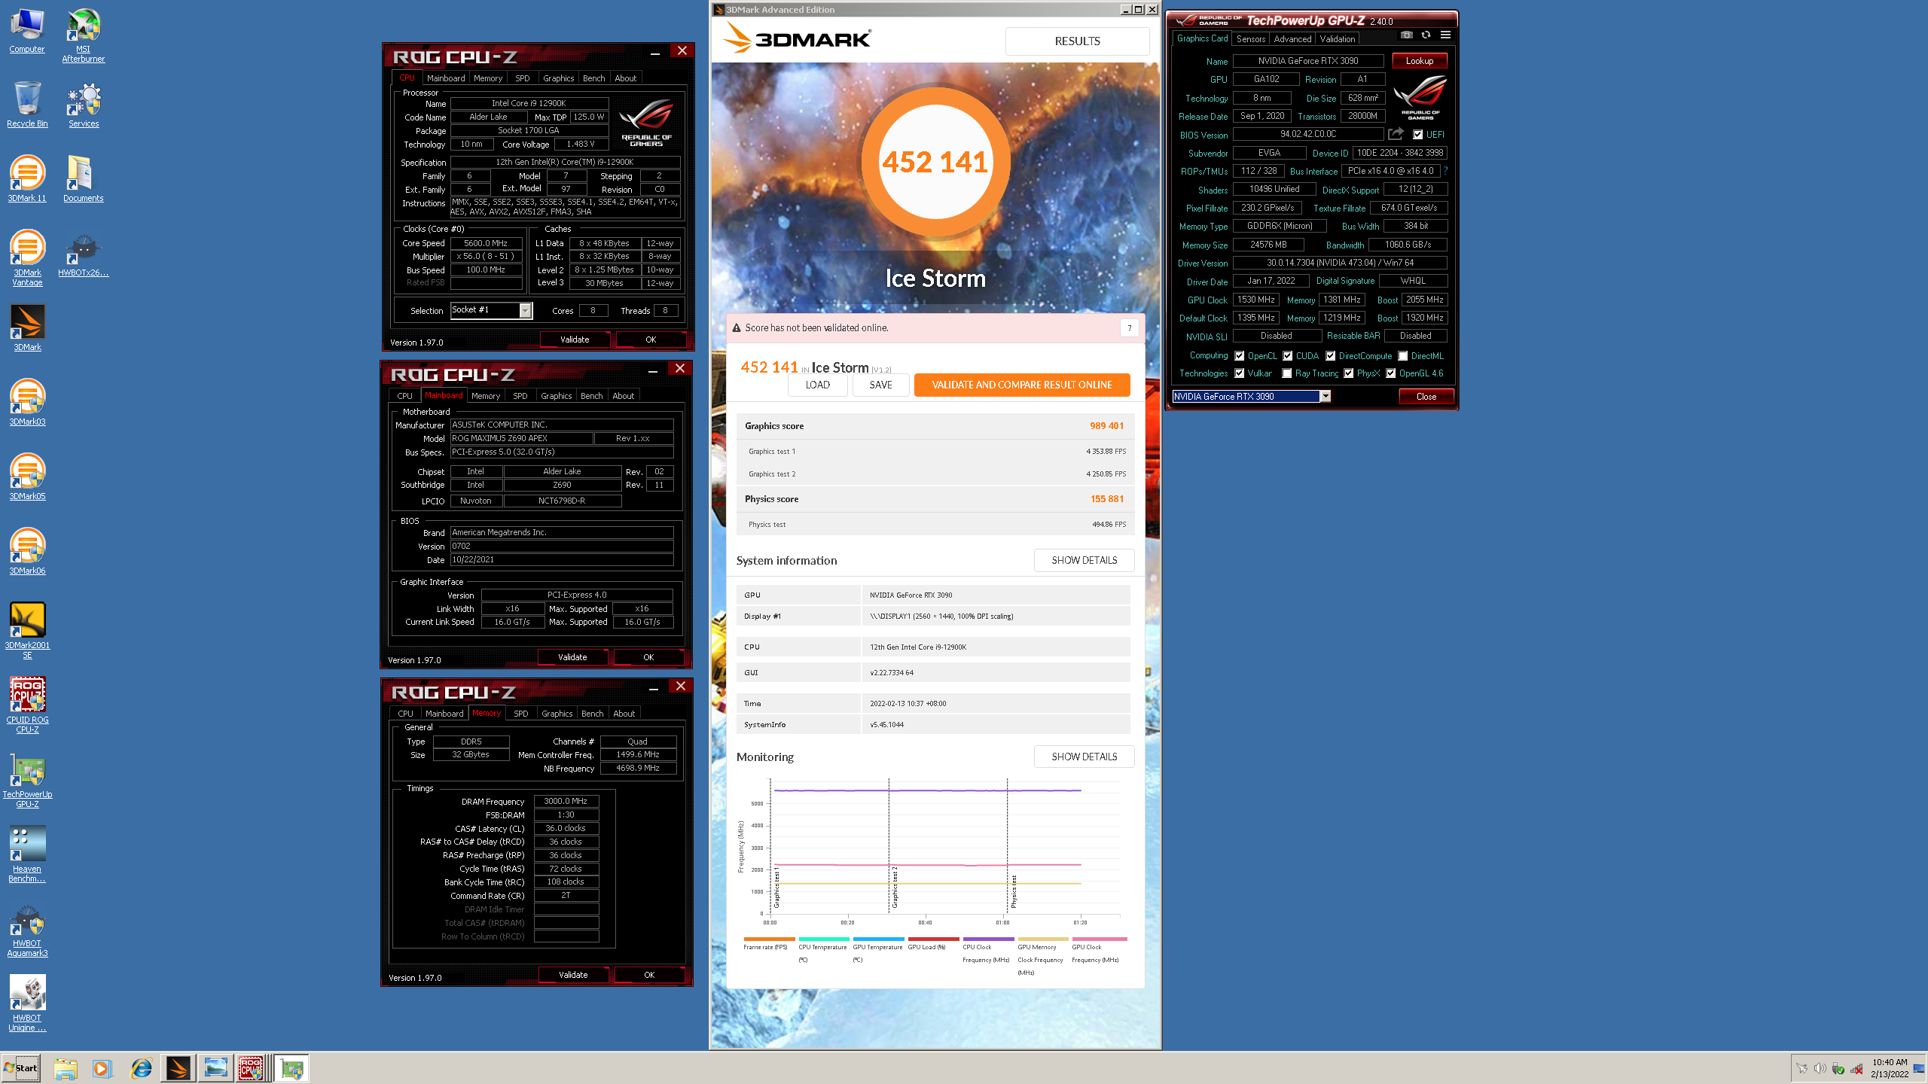Screen dimensions: 1928x1084
Task: Select the Recycle Bin icon
Action: tap(27, 105)
